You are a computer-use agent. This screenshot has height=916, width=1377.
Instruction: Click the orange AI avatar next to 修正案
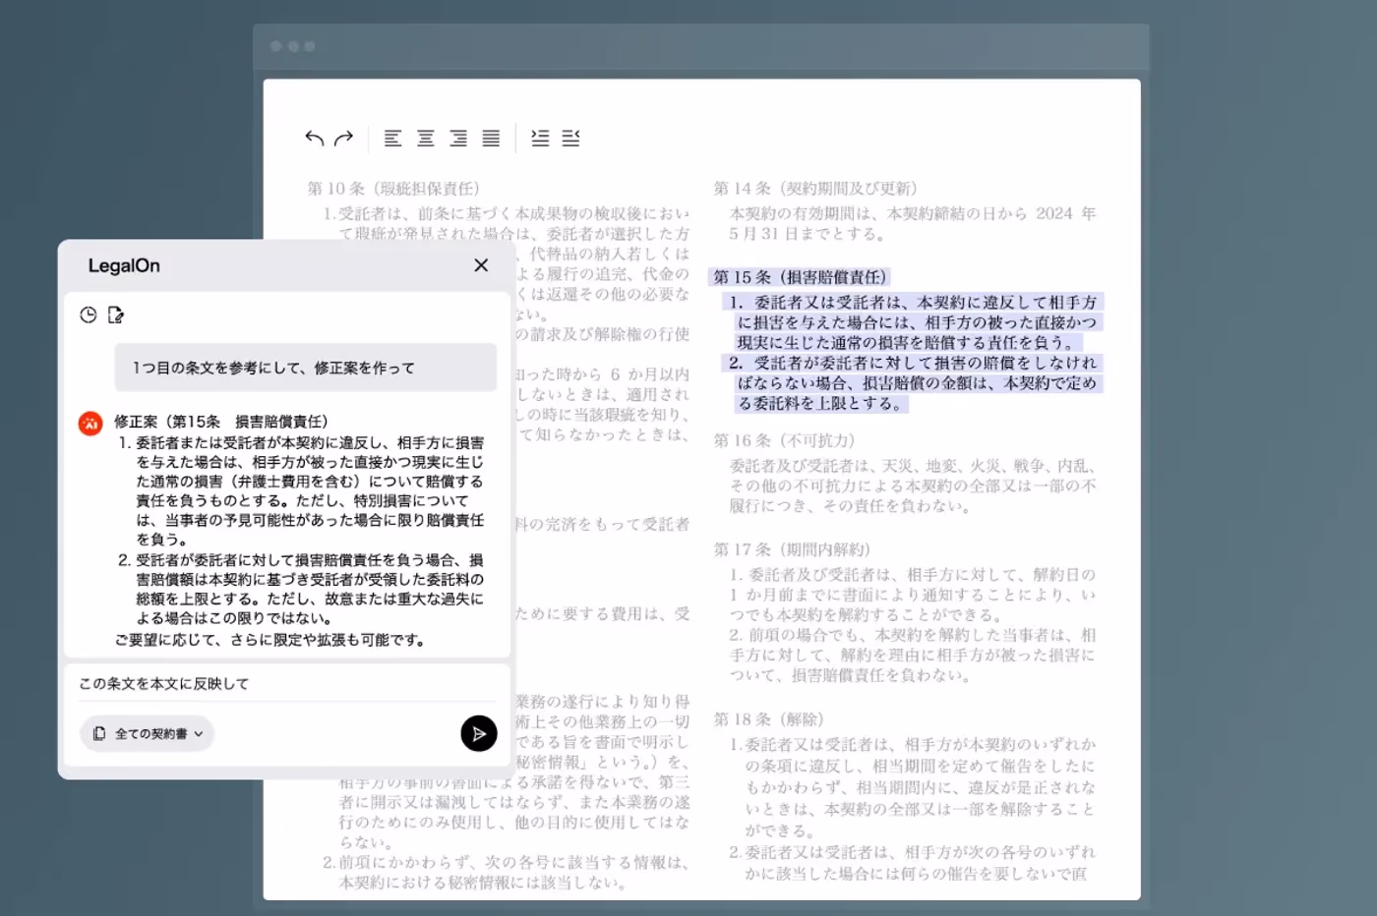pos(90,423)
